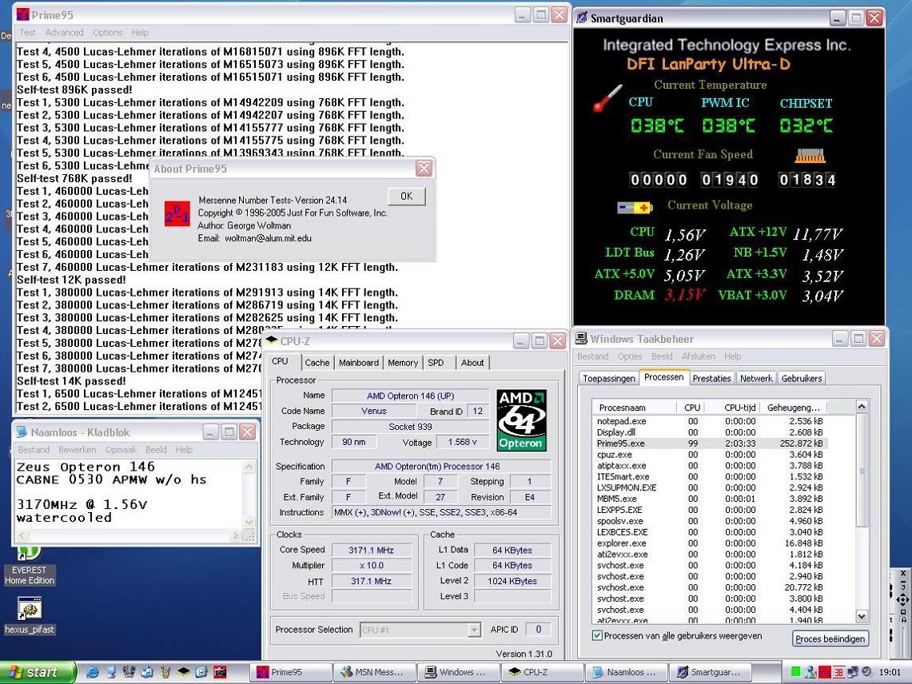Open the Windows start menu

coord(38,672)
